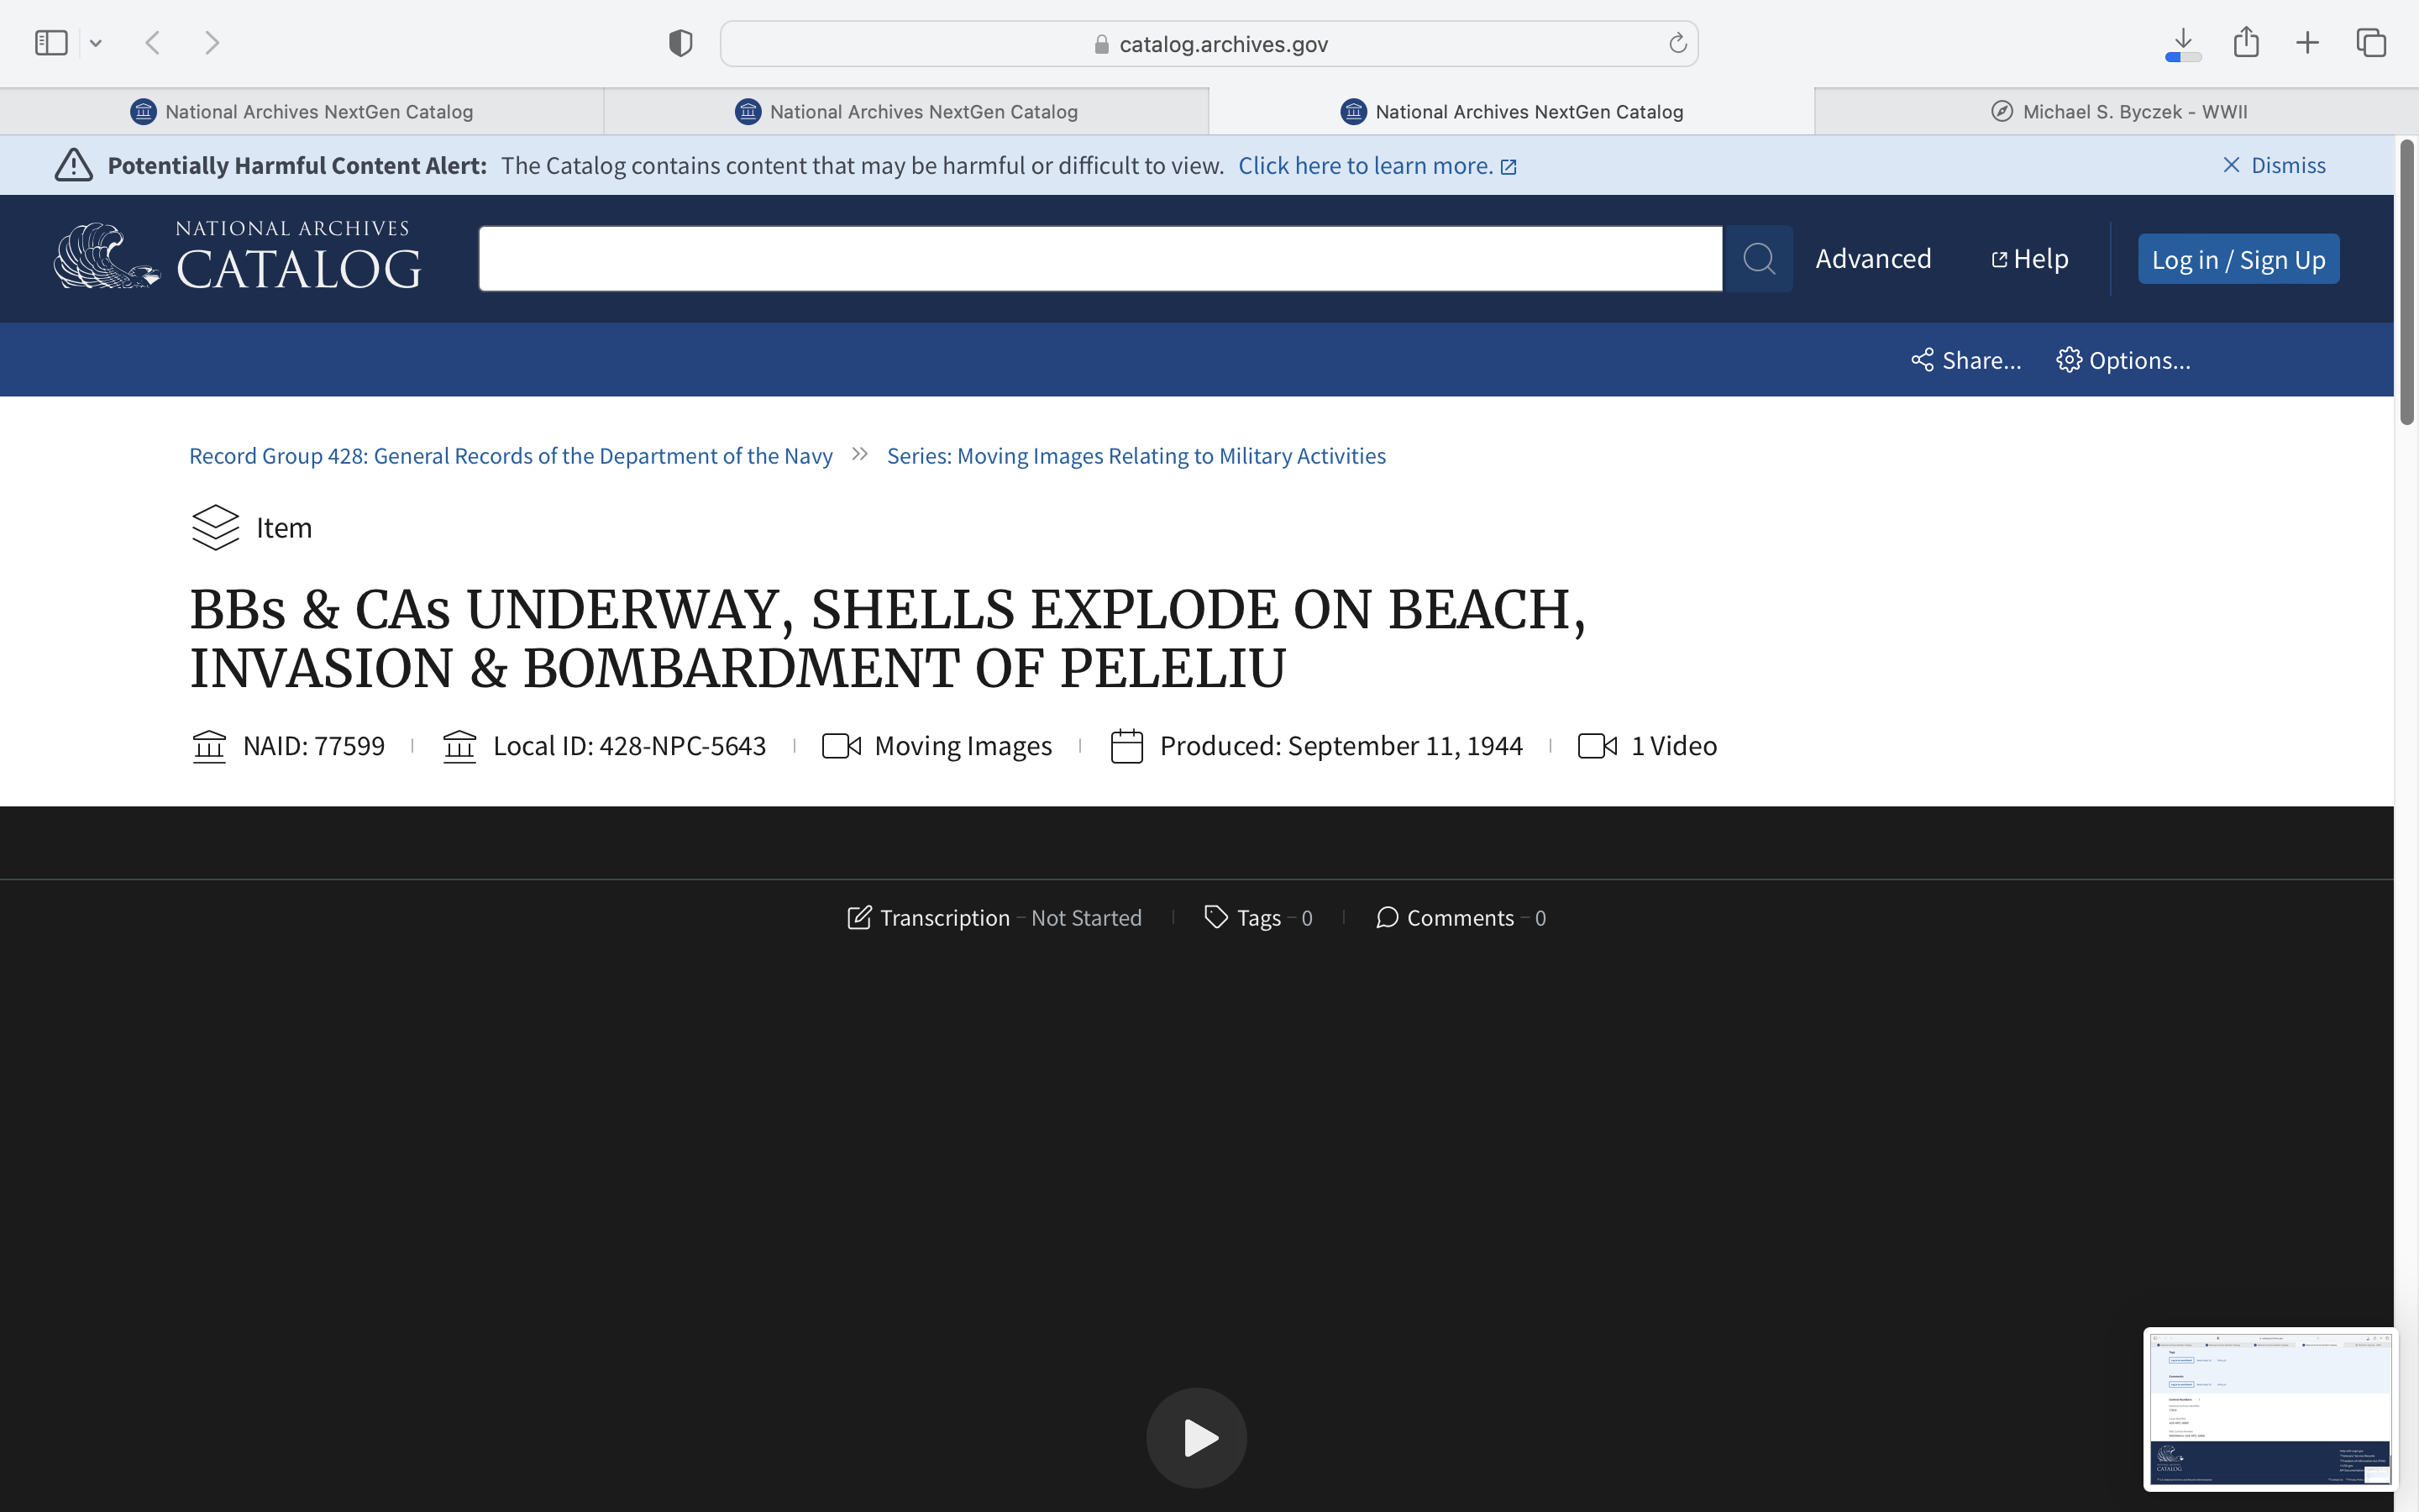Reload the page in address bar
Viewport: 2419px width, 1512px height.
coord(1677,43)
